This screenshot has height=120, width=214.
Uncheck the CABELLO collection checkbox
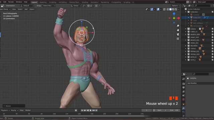[213, 32]
